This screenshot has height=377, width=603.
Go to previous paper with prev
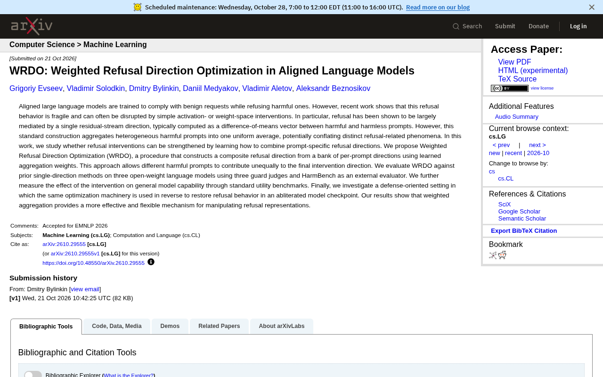point(501,145)
